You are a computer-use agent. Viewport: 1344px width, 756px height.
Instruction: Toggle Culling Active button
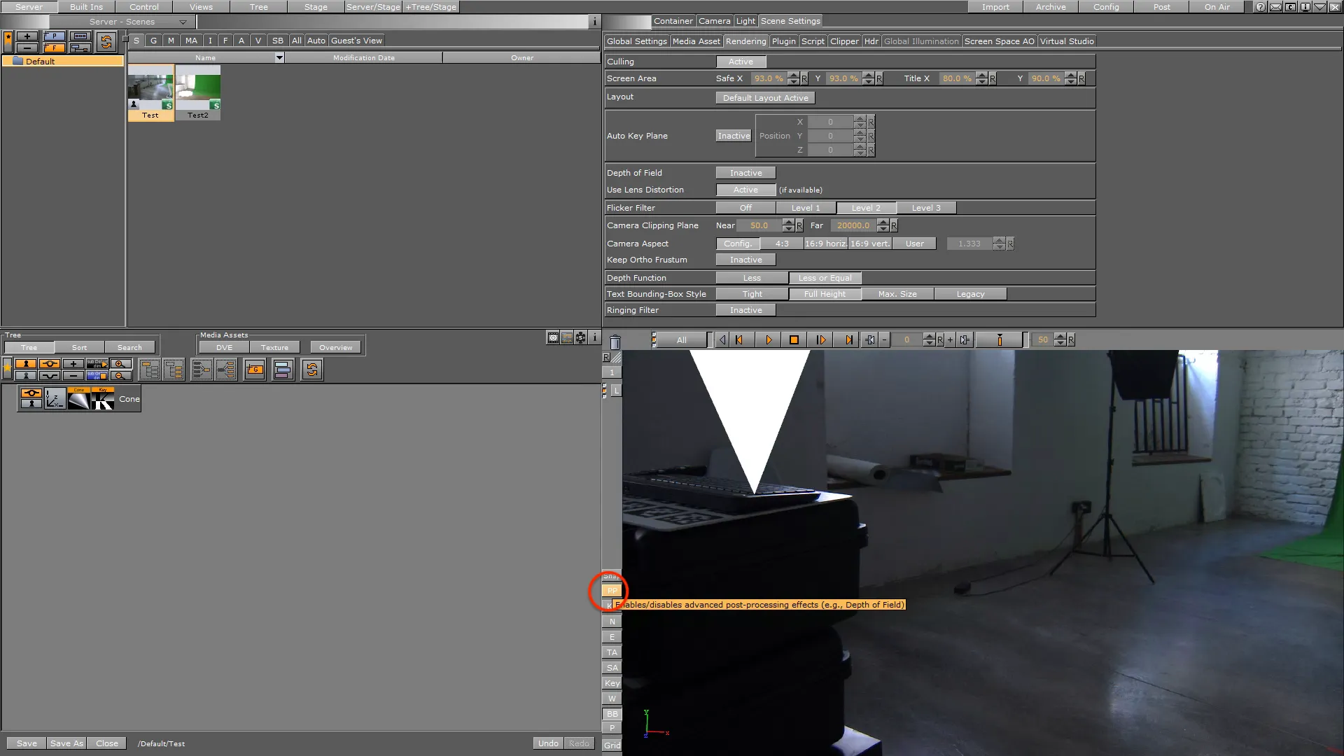coord(741,62)
